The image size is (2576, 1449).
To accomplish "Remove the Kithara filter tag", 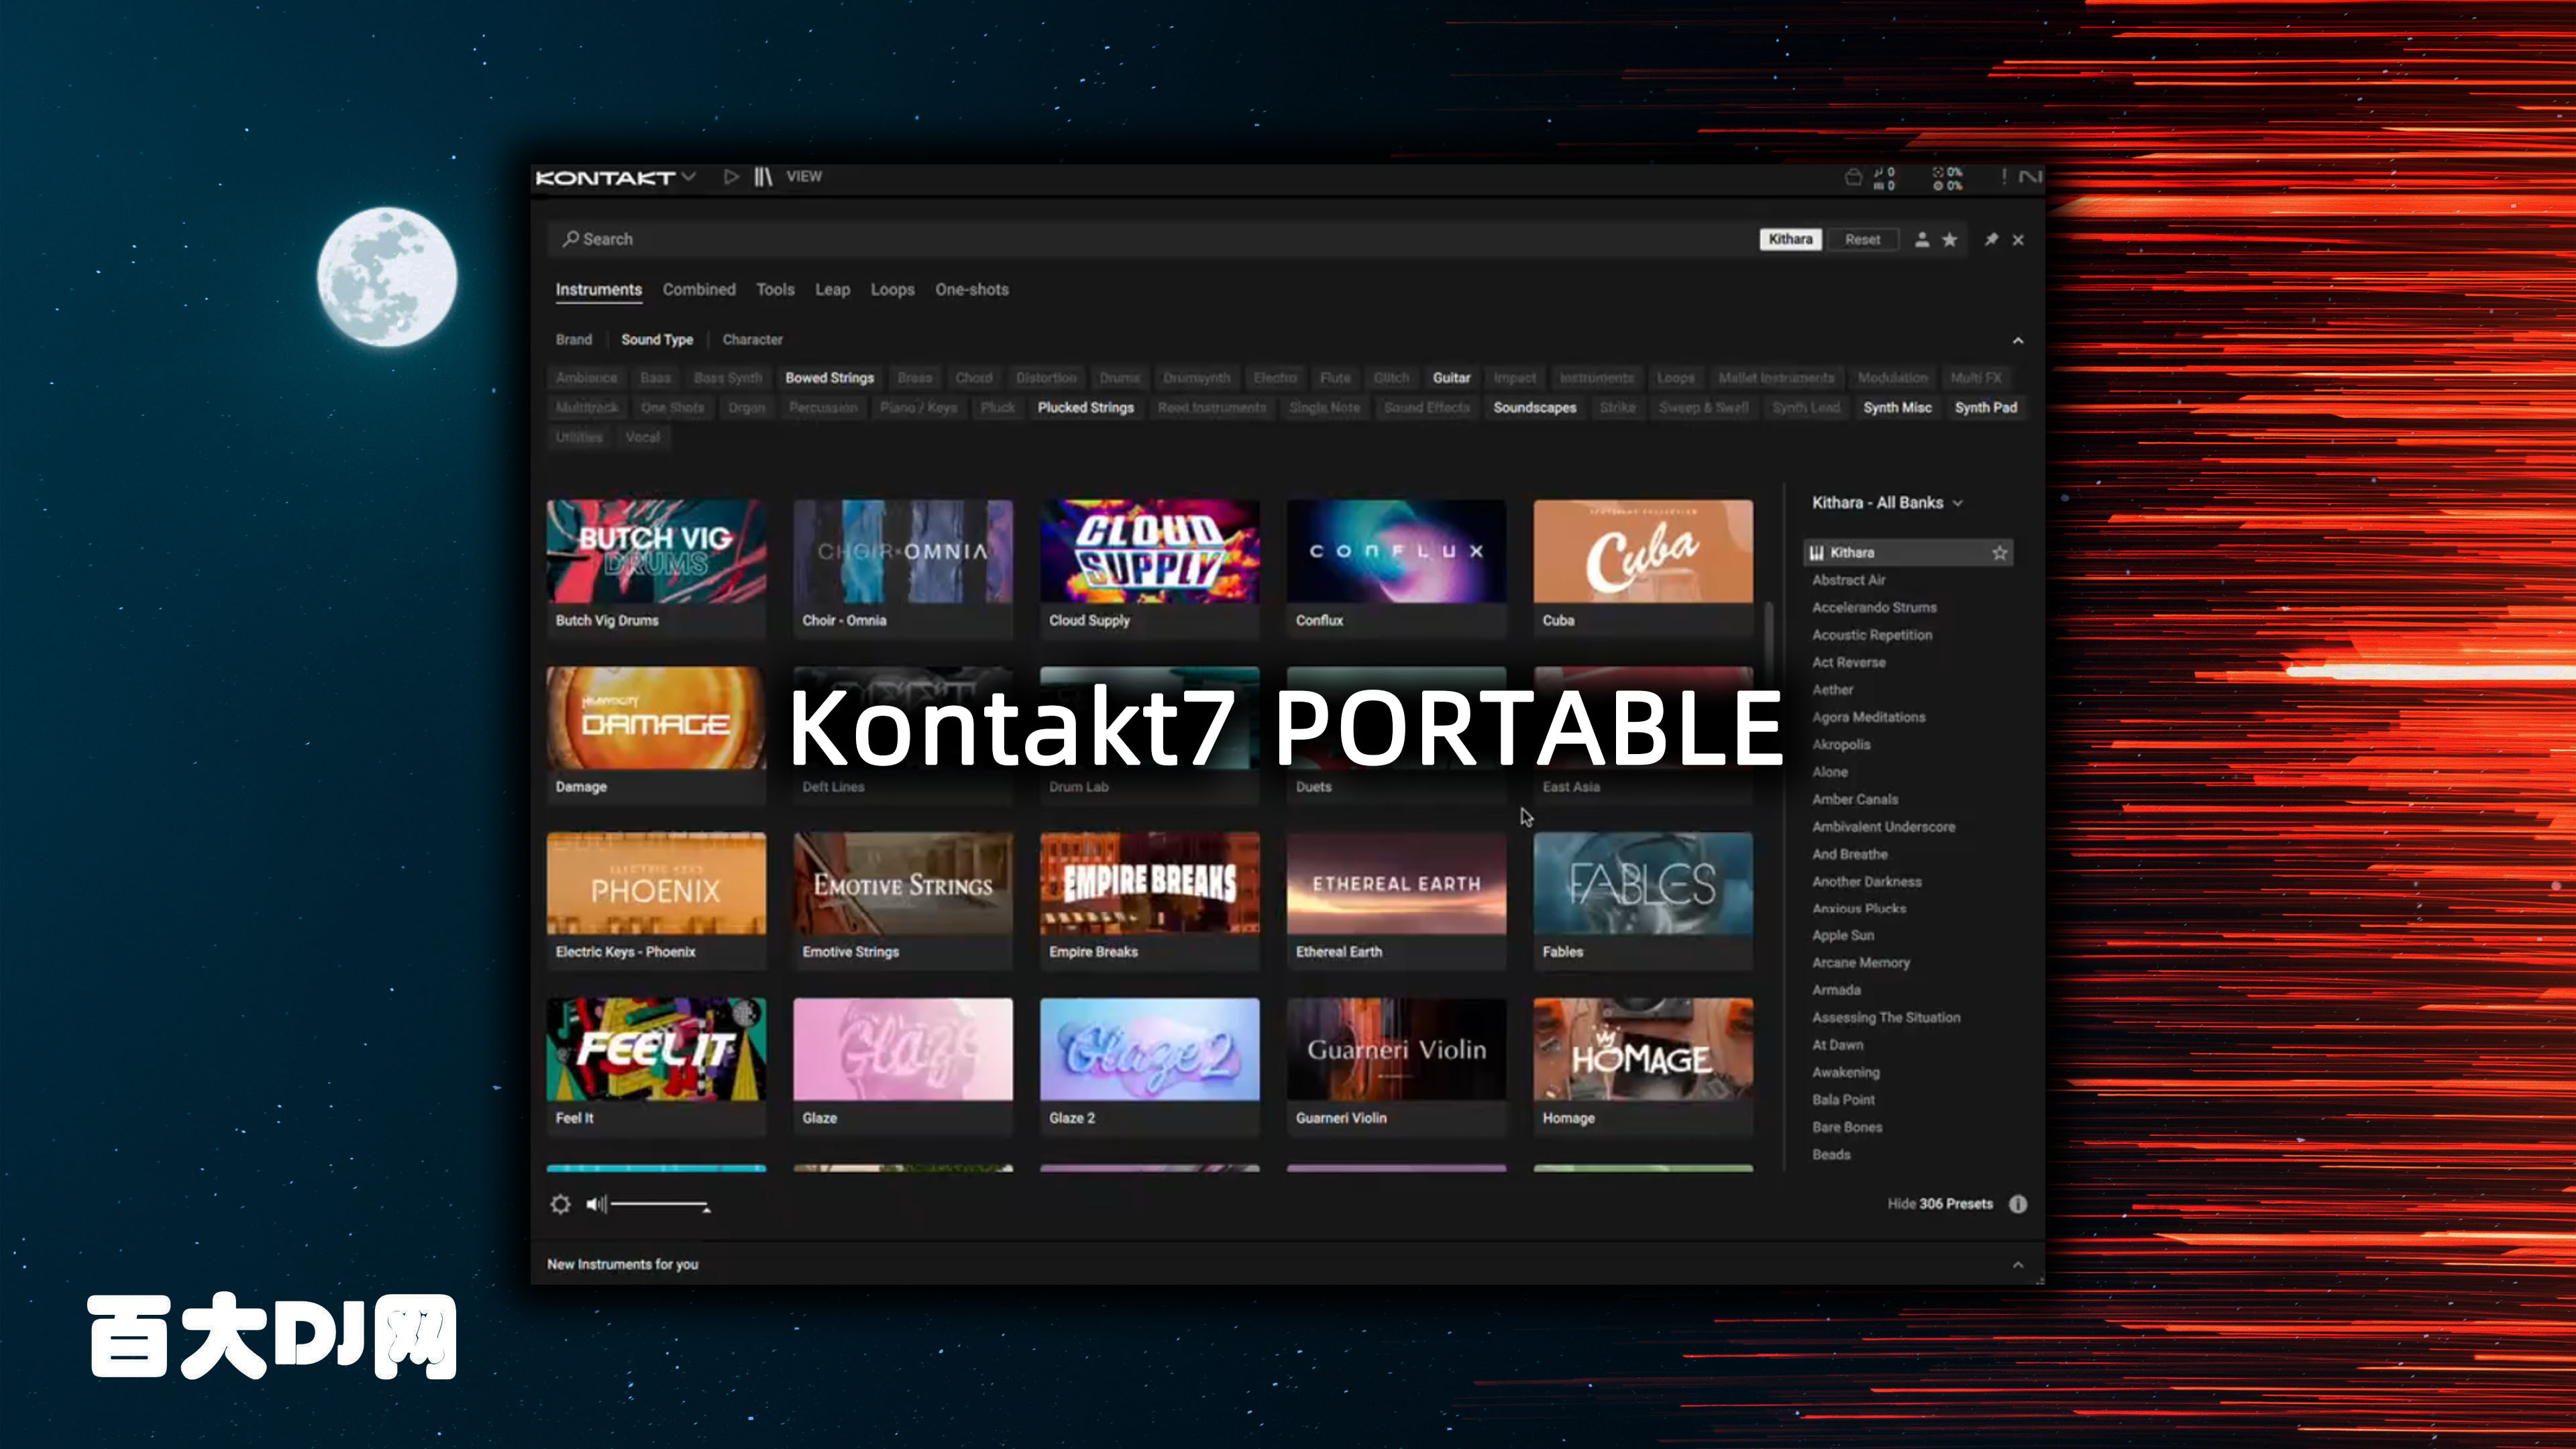I will point(1790,239).
